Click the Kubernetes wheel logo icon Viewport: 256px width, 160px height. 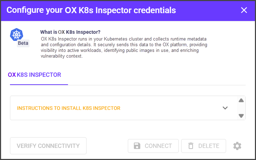[17, 34]
